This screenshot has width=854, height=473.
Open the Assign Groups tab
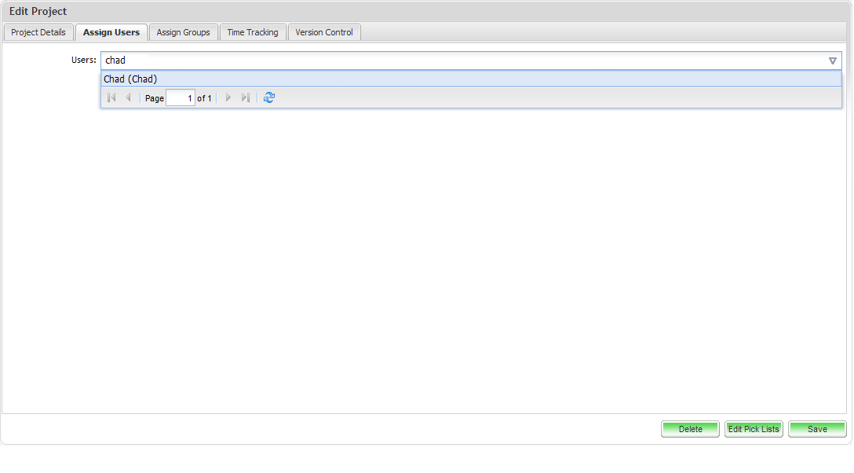(x=183, y=32)
